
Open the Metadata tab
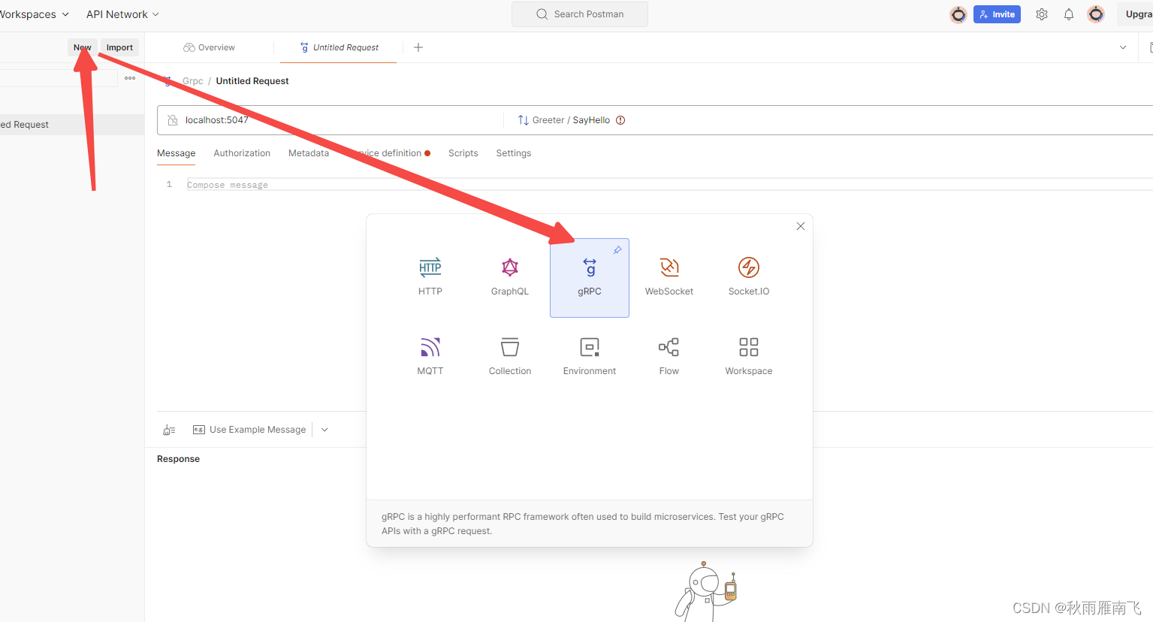coord(309,153)
